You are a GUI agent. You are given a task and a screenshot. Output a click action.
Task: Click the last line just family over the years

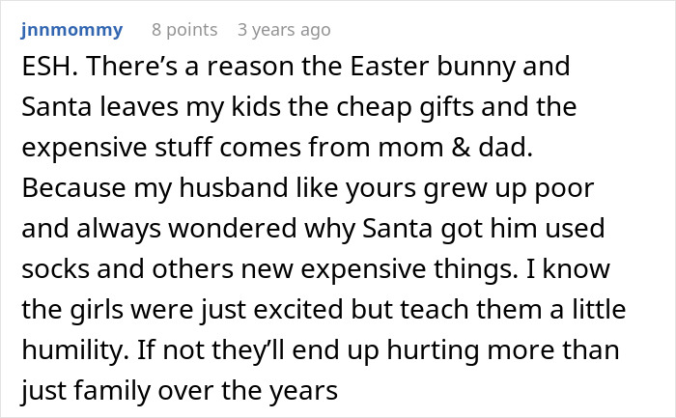pos(180,390)
